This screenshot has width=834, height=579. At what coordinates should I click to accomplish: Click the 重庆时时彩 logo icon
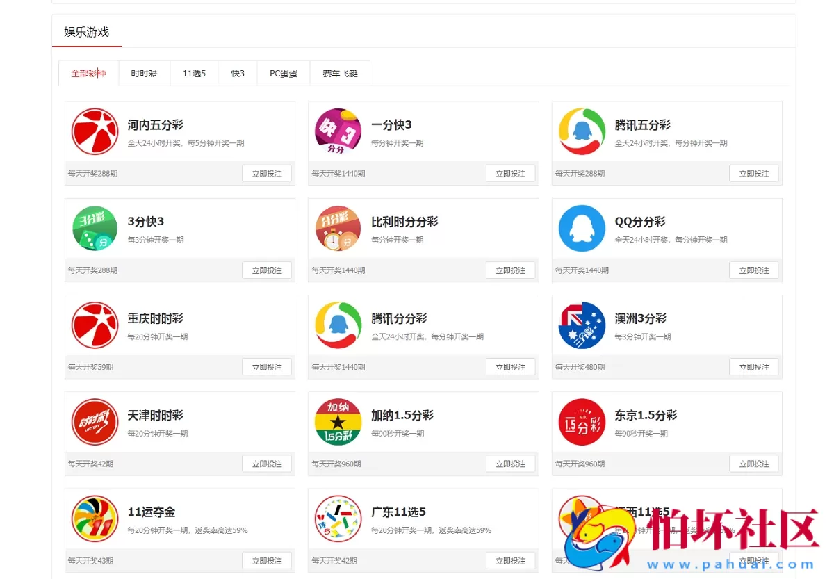95,324
